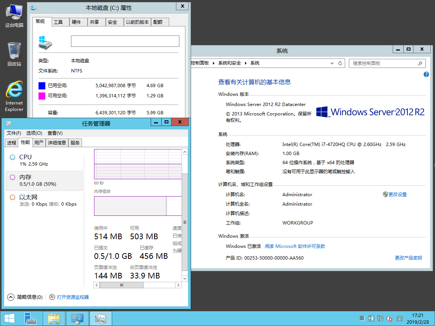
Task: Open File Explorer from the taskbar
Action: click(x=54, y=319)
